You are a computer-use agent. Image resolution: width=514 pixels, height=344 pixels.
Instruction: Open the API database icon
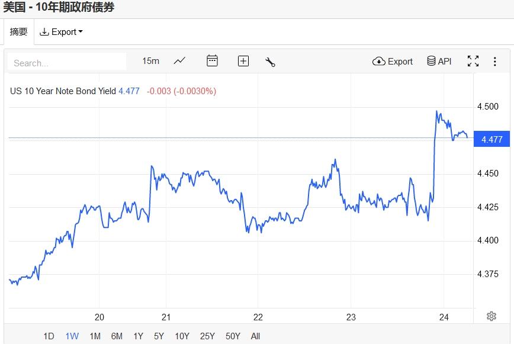click(x=439, y=61)
